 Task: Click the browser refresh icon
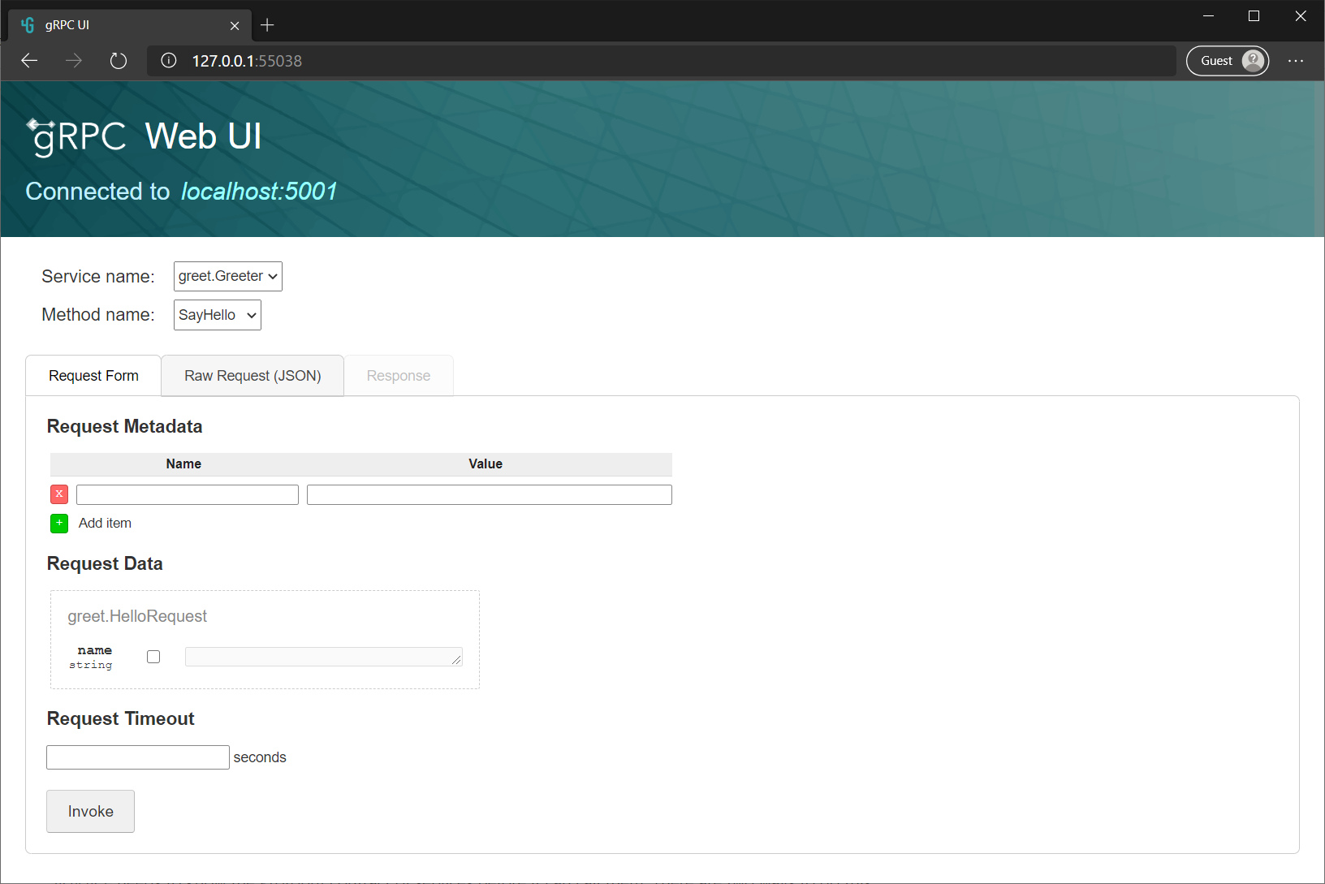(x=119, y=61)
